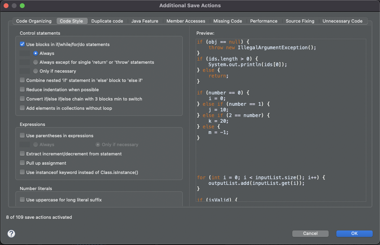Click the 'Number literals' group heading
Screen dimensions: 380x245
[36, 188]
